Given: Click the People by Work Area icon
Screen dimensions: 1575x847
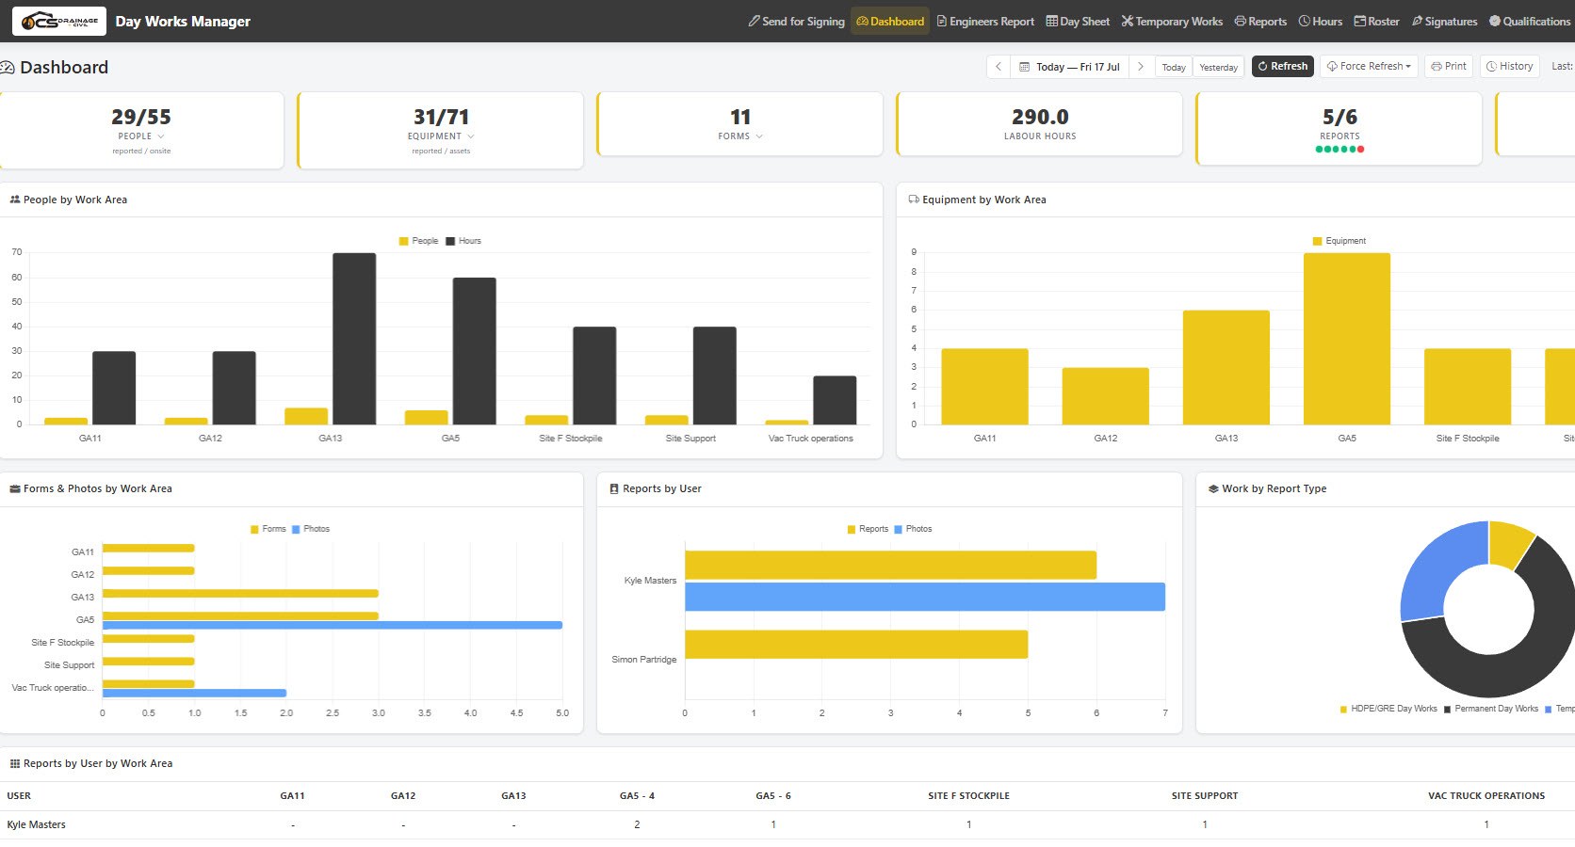Looking at the screenshot, I should (x=15, y=200).
